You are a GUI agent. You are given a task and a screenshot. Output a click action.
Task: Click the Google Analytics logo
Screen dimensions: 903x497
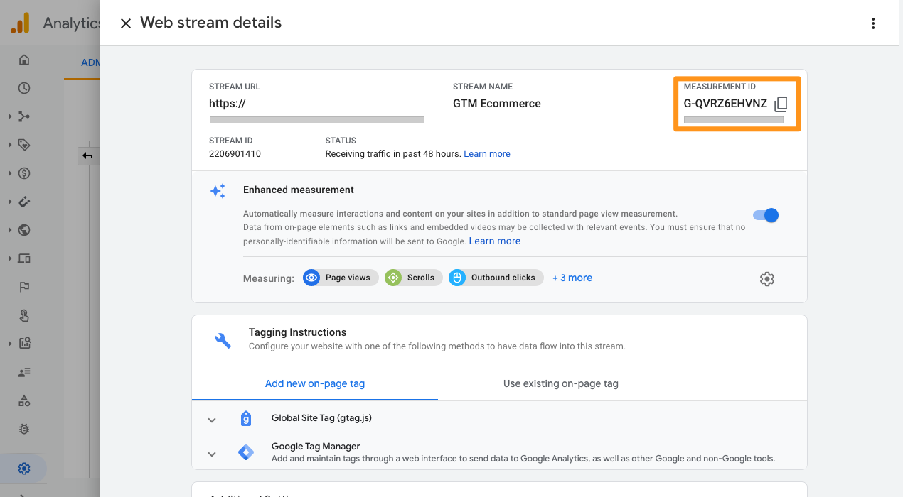tap(20, 23)
